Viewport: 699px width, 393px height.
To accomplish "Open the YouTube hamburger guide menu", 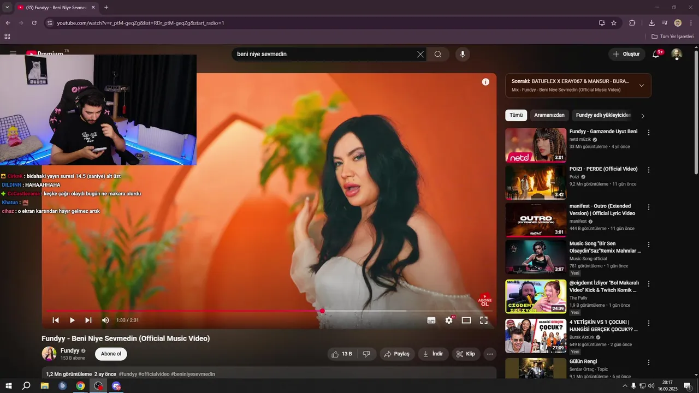I will click(13, 54).
